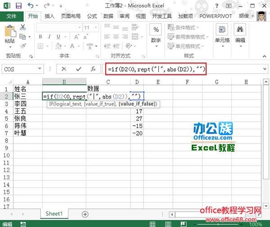The image size is (270, 227).
Task: Click the Paste clipboard icon
Action: (10, 31)
